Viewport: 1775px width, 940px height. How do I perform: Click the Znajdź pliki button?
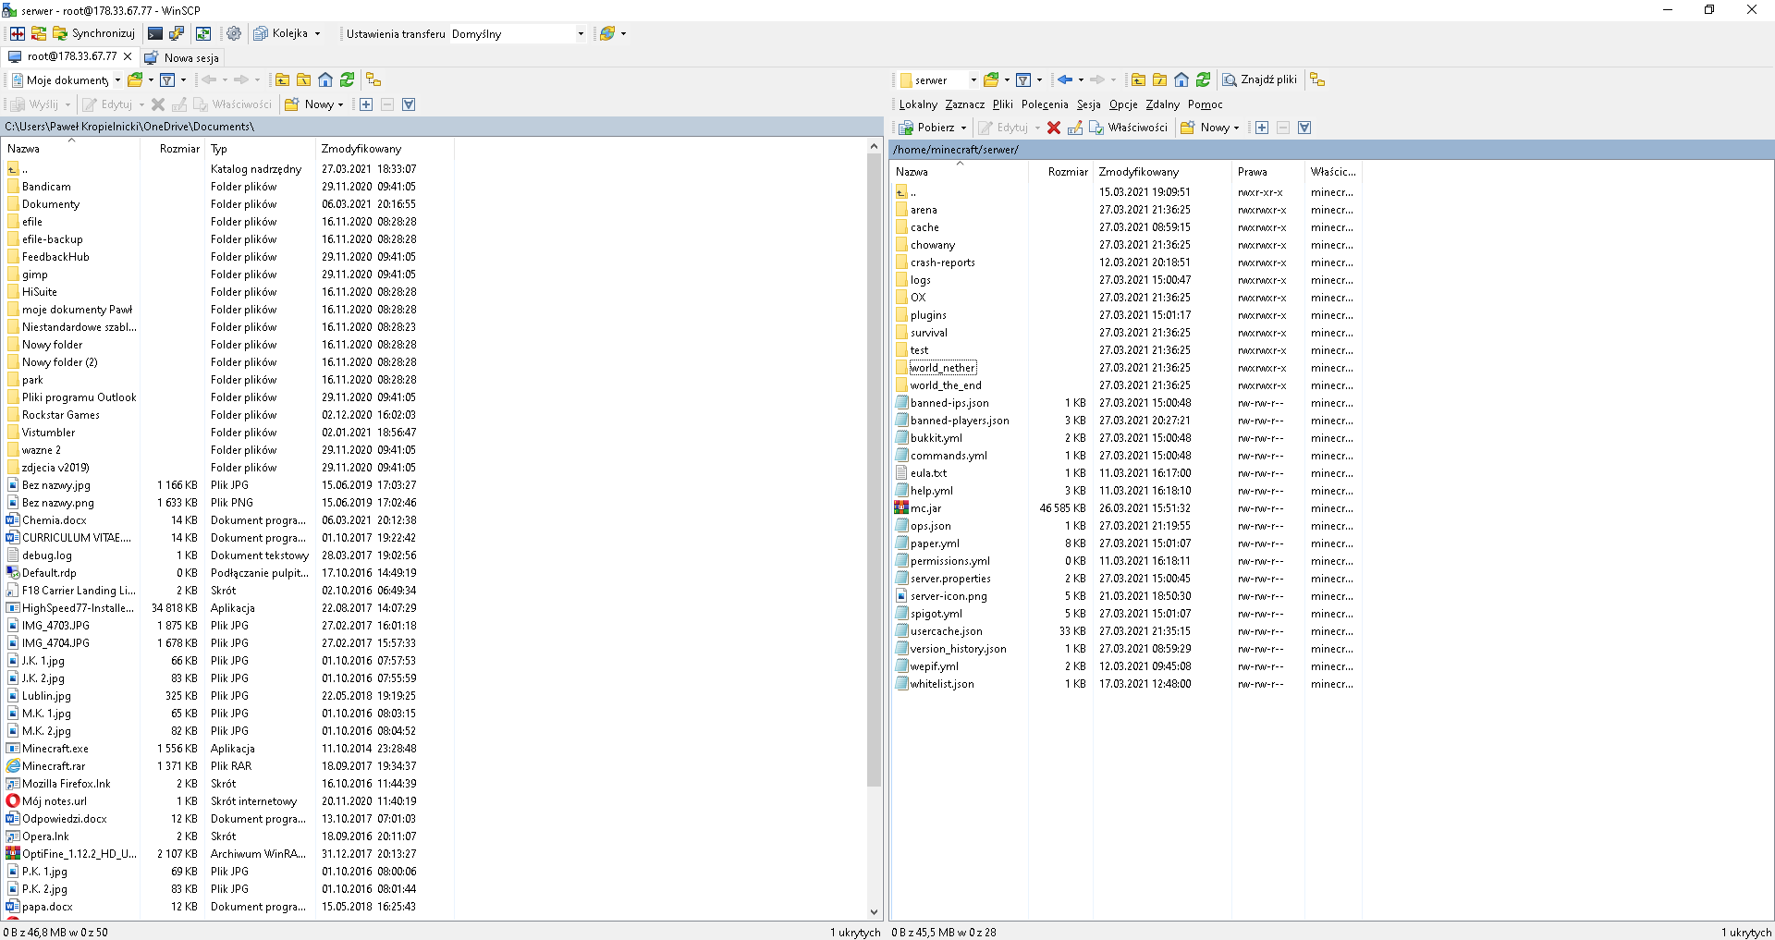pos(1259,80)
